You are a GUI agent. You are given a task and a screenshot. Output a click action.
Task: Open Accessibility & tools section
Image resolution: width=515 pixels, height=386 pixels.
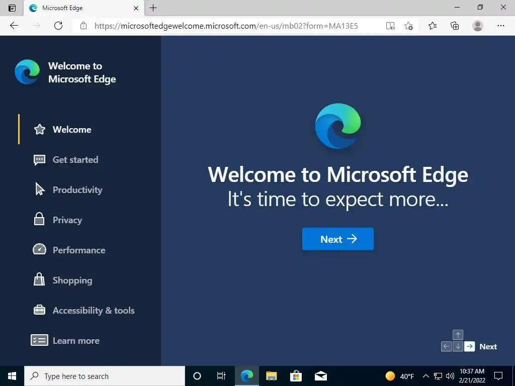pos(94,311)
